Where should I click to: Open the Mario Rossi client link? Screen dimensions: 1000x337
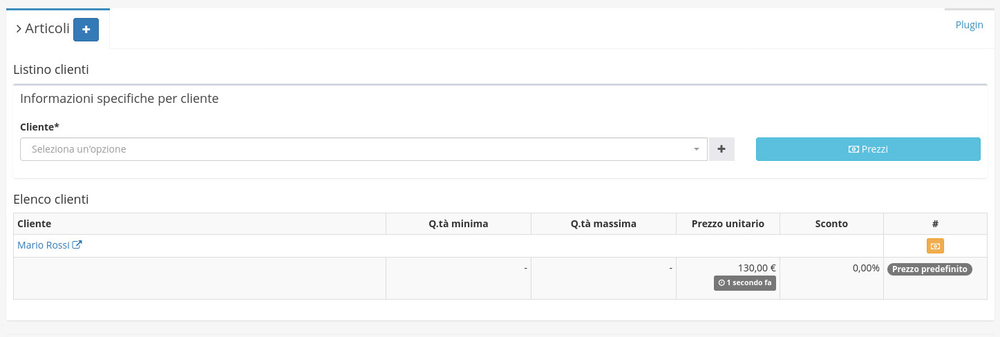pyautogui.click(x=43, y=245)
